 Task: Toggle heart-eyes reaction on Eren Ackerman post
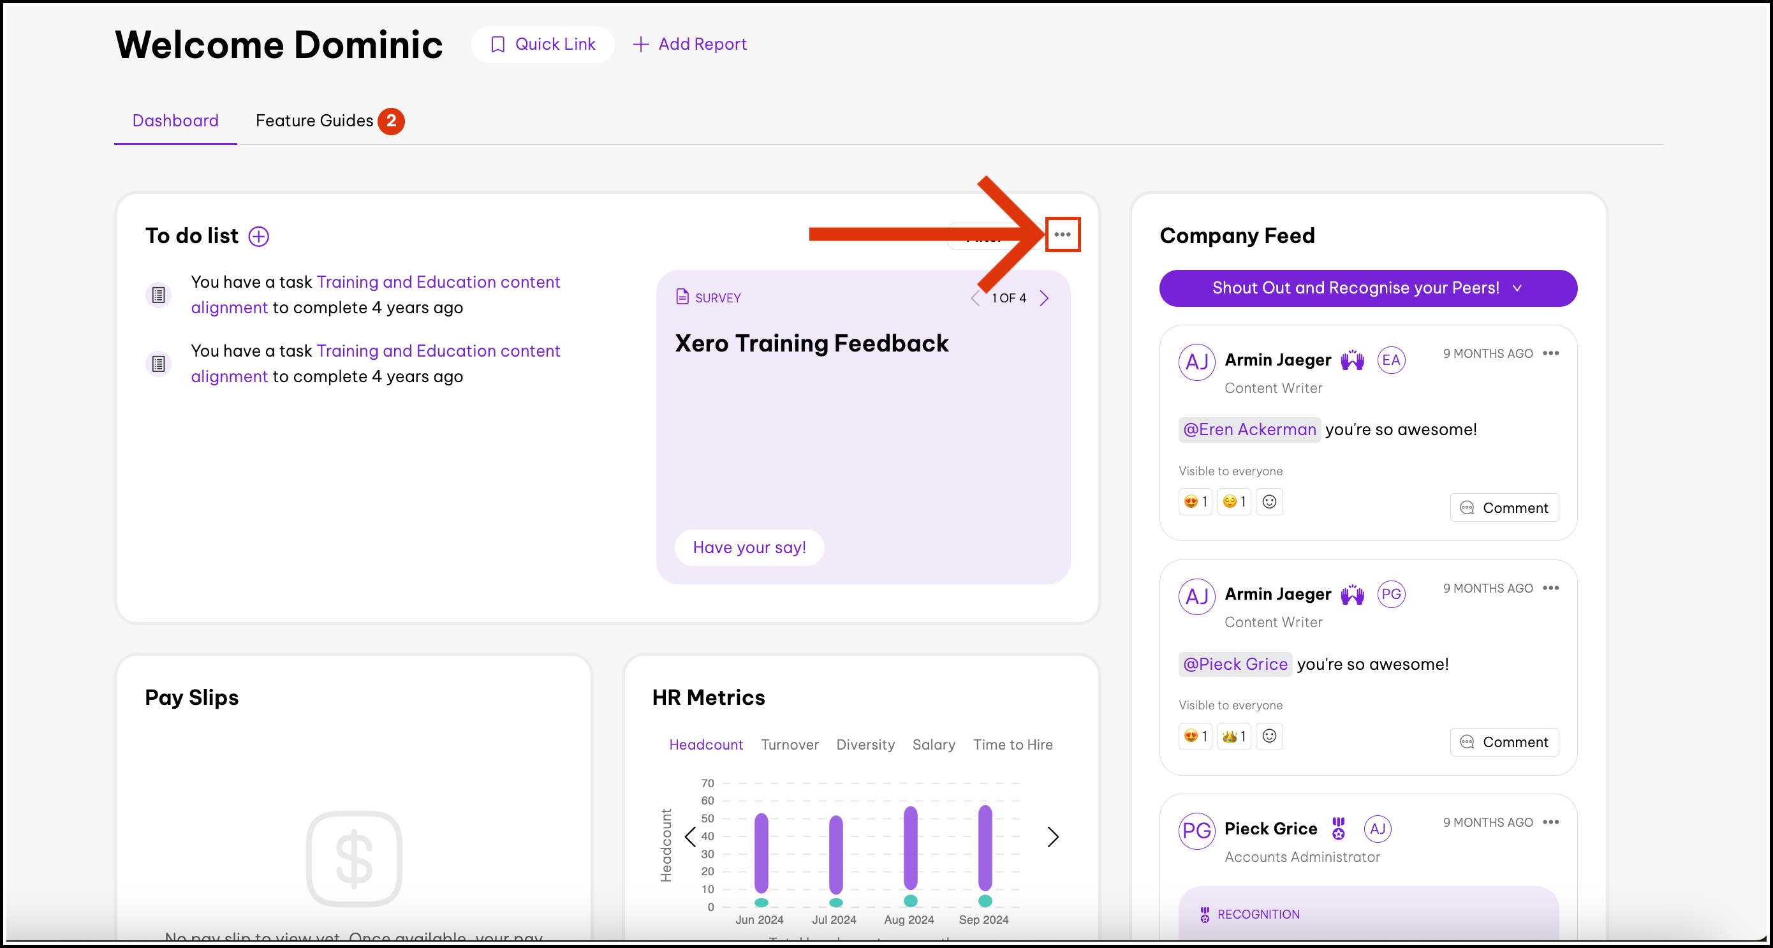coord(1195,501)
